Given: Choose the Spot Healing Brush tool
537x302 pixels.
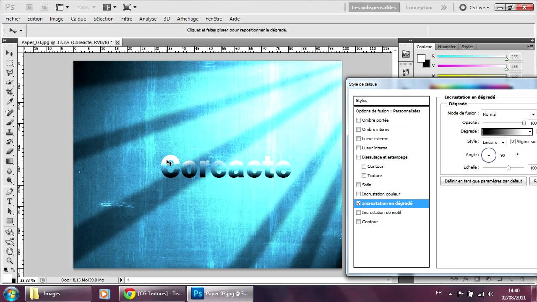Looking at the screenshot, I should [x=10, y=113].
